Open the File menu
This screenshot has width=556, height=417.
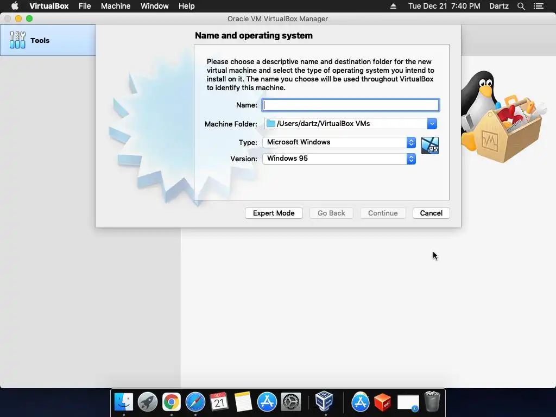[x=85, y=6]
